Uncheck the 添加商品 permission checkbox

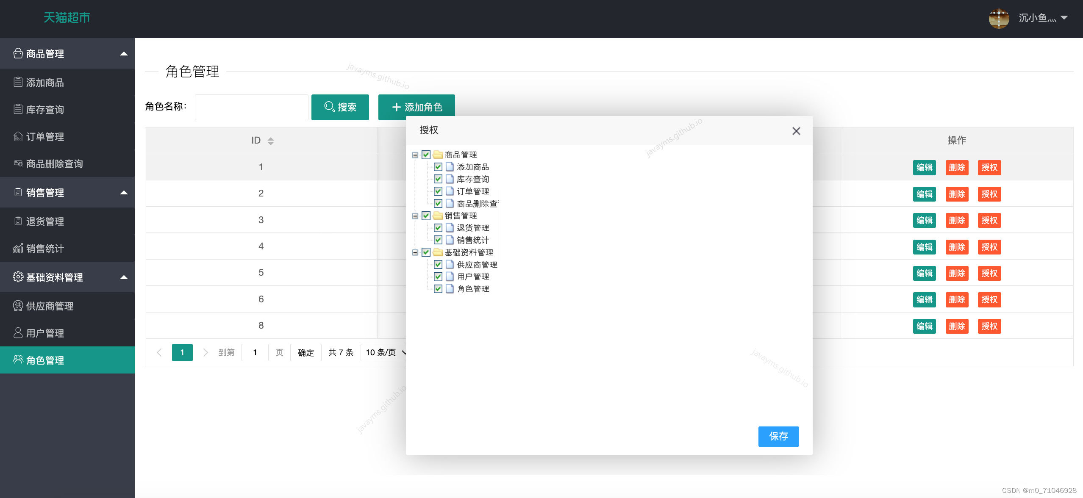click(x=438, y=167)
